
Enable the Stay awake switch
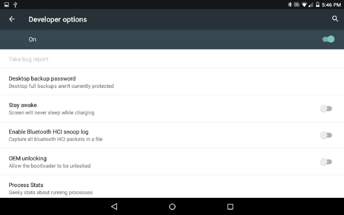(326, 108)
